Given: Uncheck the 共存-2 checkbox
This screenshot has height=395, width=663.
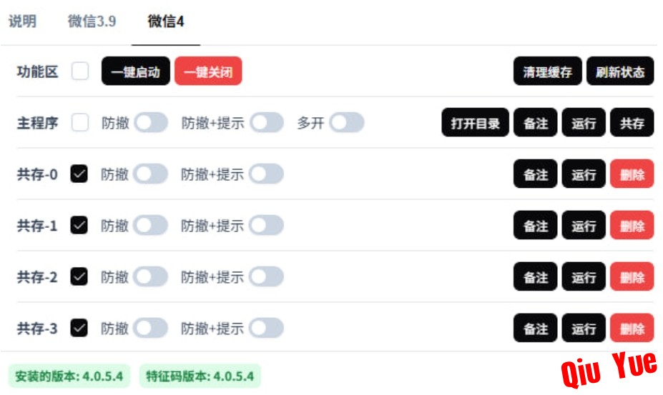Looking at the screenshot, I should pyautogui.click(x=79, y=276).
